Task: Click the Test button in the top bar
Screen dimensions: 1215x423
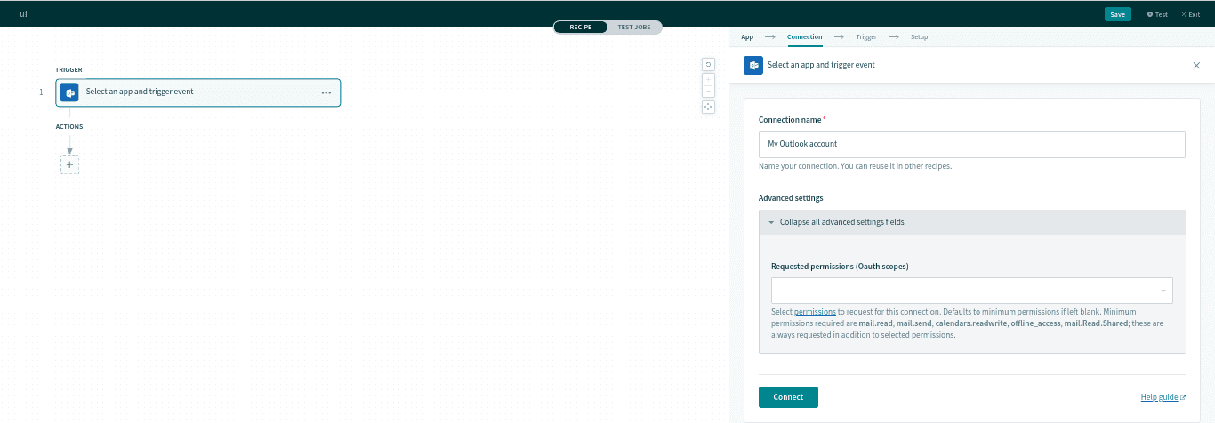Action: 1157,14
